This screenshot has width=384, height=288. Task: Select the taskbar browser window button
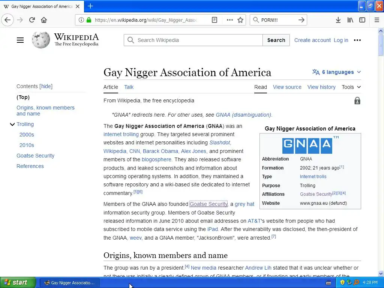pyautogui.click(x=69, y=283)
